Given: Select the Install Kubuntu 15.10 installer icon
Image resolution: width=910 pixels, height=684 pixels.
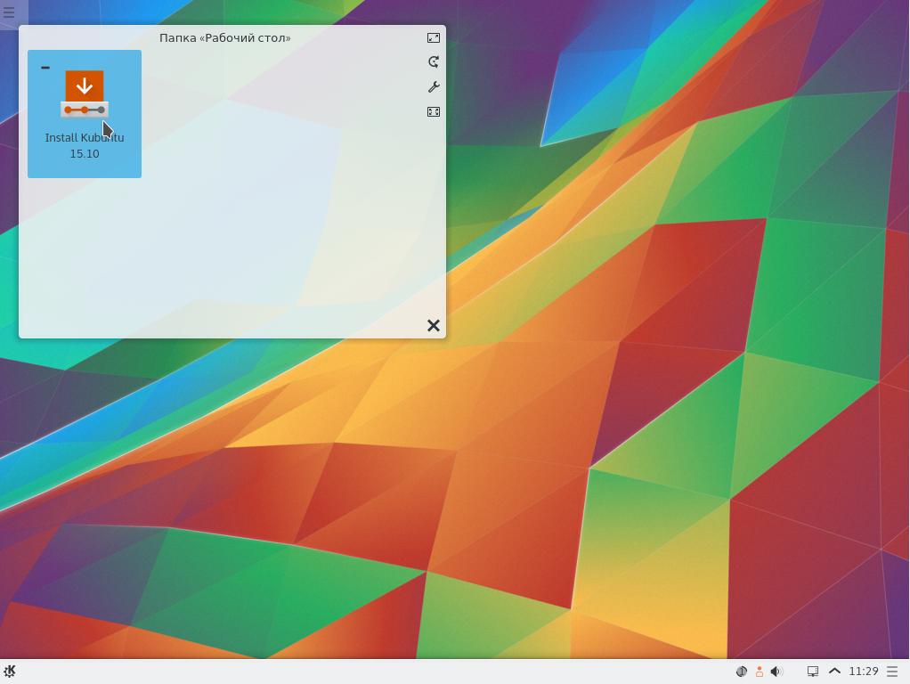Looking at the screenshot, I should (85, 94).
